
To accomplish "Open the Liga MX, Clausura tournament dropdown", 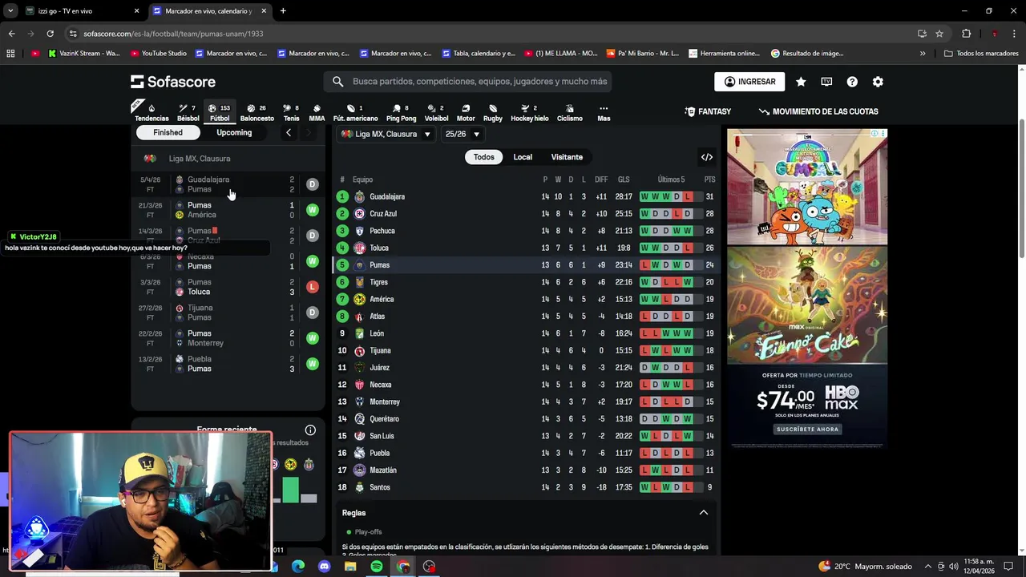I will (x=386, y=135).
